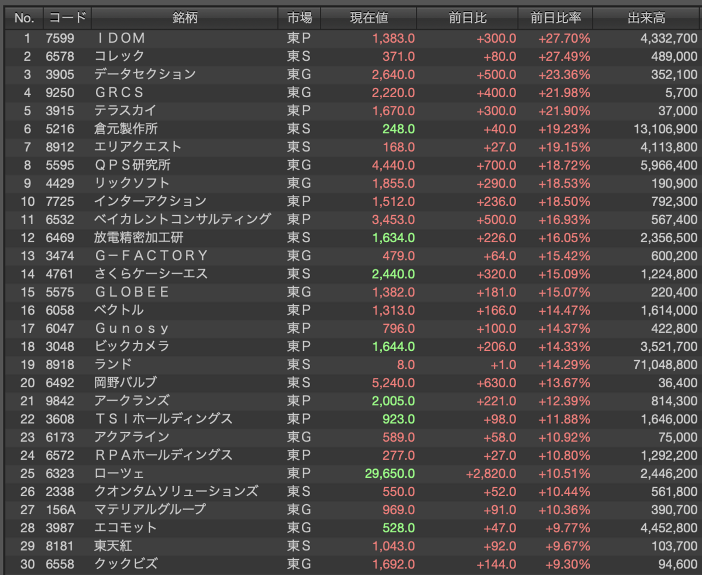The height and width of the screenshot is (575, 702).
Task: Click stock code 7599
Action: pos(60,38)
